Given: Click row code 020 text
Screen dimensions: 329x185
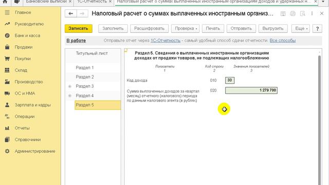Looking at the screenshot, I should click(213, 90).
